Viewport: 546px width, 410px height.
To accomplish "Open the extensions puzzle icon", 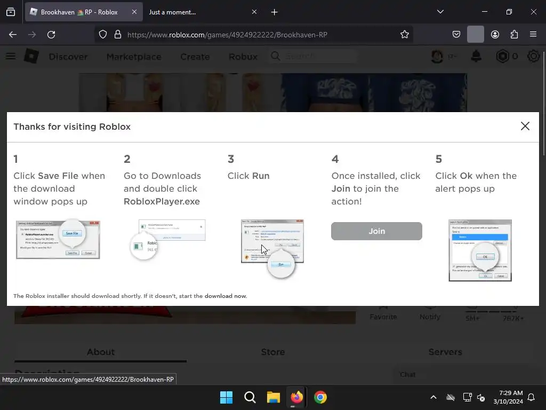I will tap(514, 35).
